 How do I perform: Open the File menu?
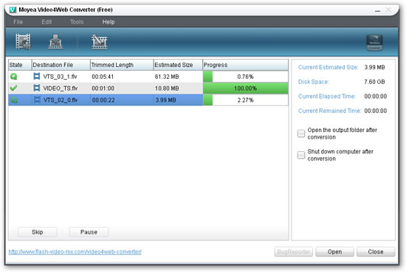tap(18, 22)
